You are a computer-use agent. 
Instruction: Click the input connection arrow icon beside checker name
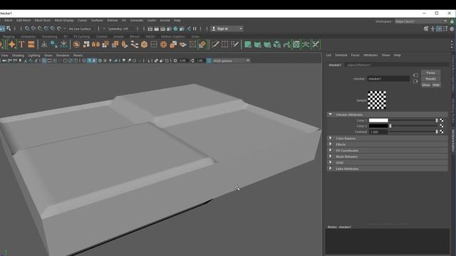(x=415, y=75)
